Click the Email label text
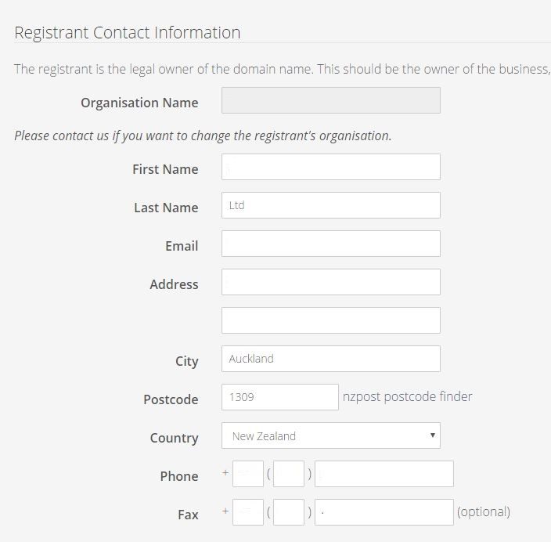 click(x=181, y=246)
